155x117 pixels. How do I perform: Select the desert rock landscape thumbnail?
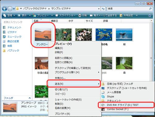[42, 63]
